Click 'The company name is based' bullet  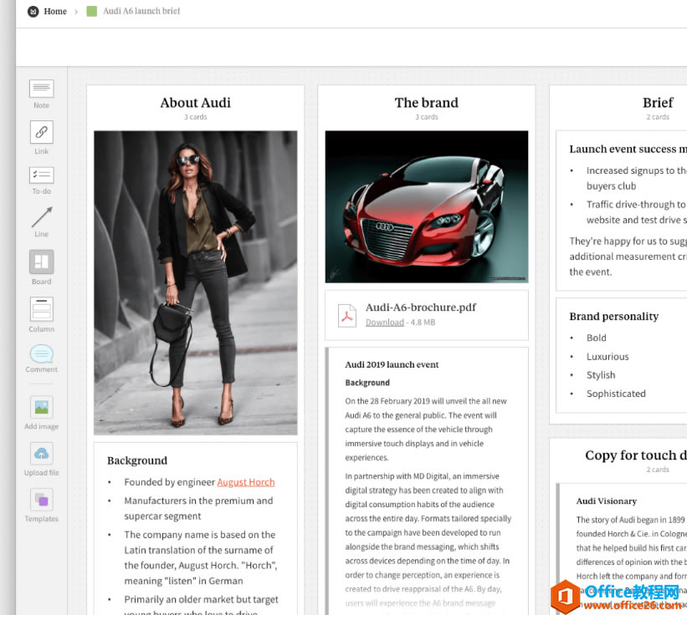(x=201, y=558)
